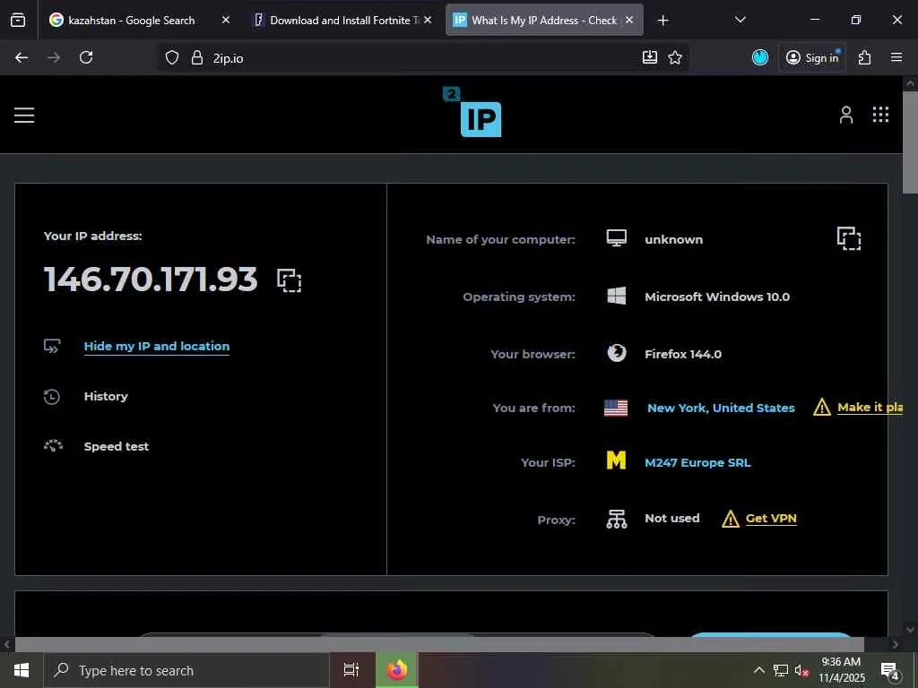Image resolution: width=918 pixels, height=688 pixels.
Task: Click Sign in button in toolbar
Action: [812, 57]
